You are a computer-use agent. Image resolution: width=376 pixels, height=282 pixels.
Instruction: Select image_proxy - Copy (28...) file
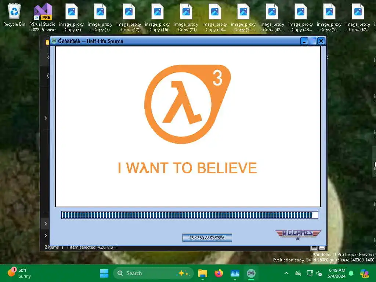pyautogui.click(x=214, y=18)
